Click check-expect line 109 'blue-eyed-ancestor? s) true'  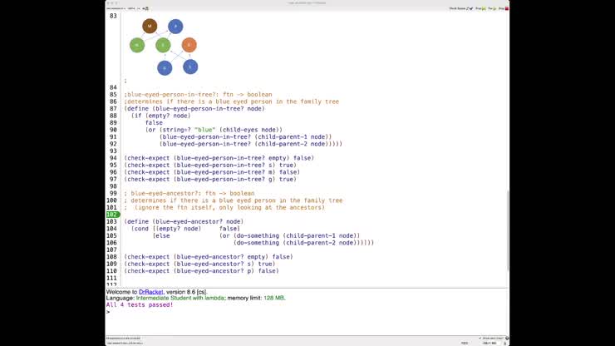[x=199, y=264]
